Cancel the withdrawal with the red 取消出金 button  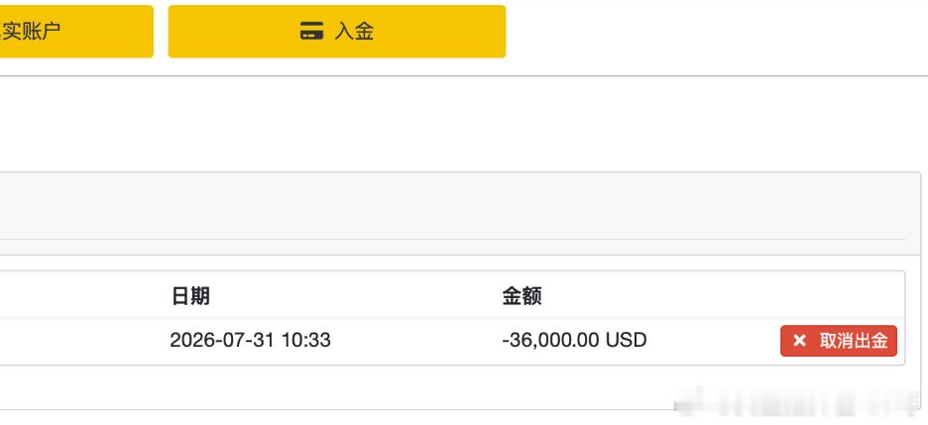pos(839,341)
